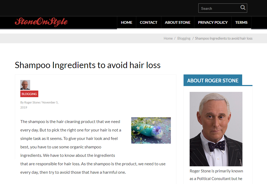Click the StoneOnStyle logo
The height and width of the screenshot is (184, 267).
tap(41, 22)
